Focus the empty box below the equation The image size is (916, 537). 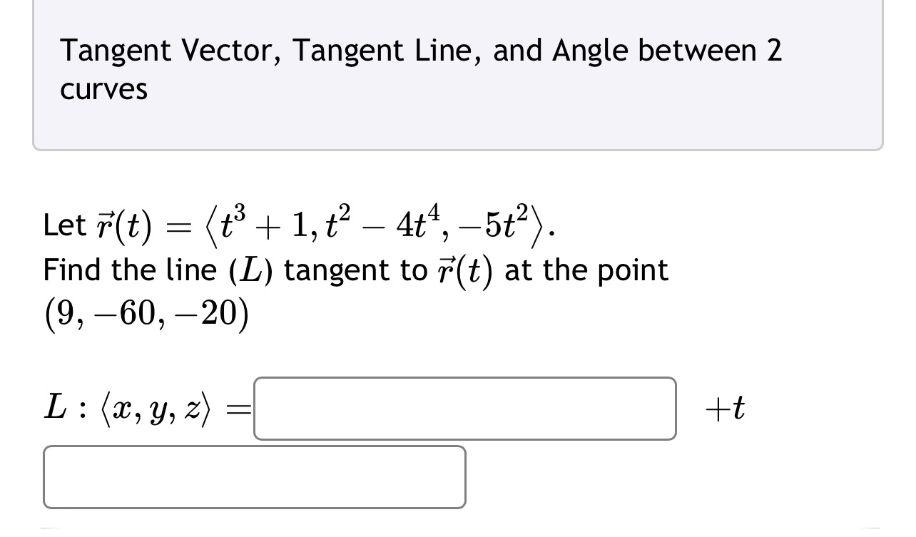coord(253,476)
